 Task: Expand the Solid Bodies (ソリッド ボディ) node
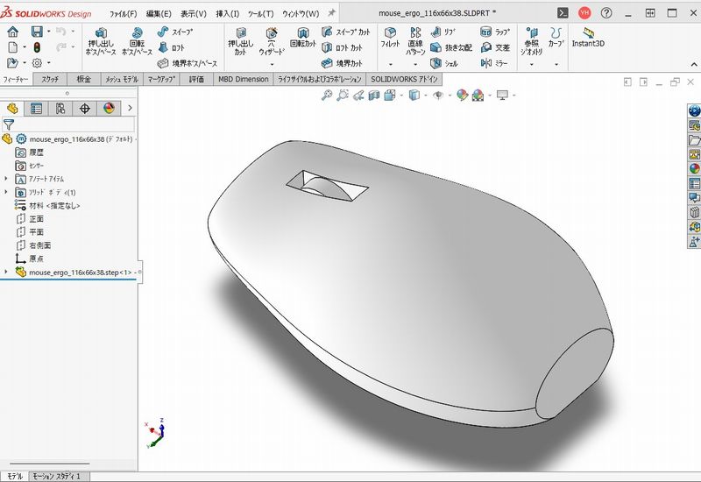click(6, 192)
